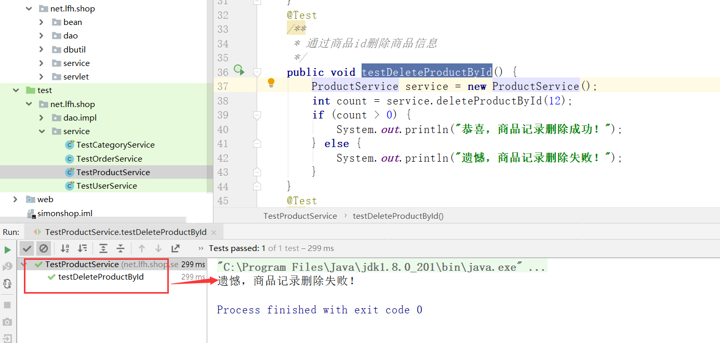This screenshot has width=720, height=343.
Task: Expand all test results icon
Action: coord(103,248)
